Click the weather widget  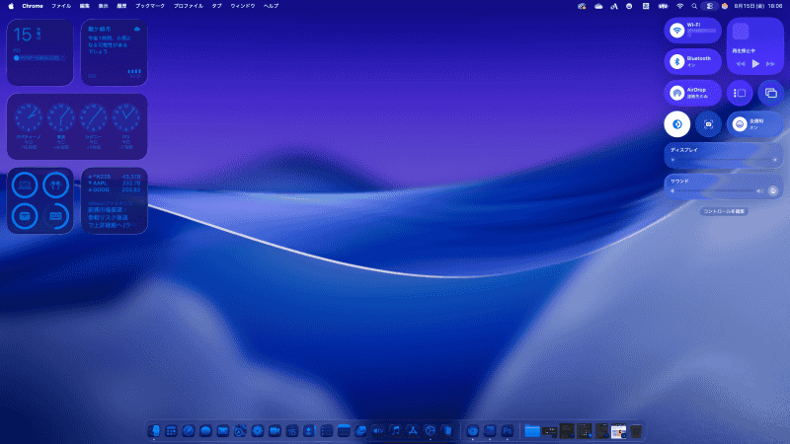[x=114, y=52]
